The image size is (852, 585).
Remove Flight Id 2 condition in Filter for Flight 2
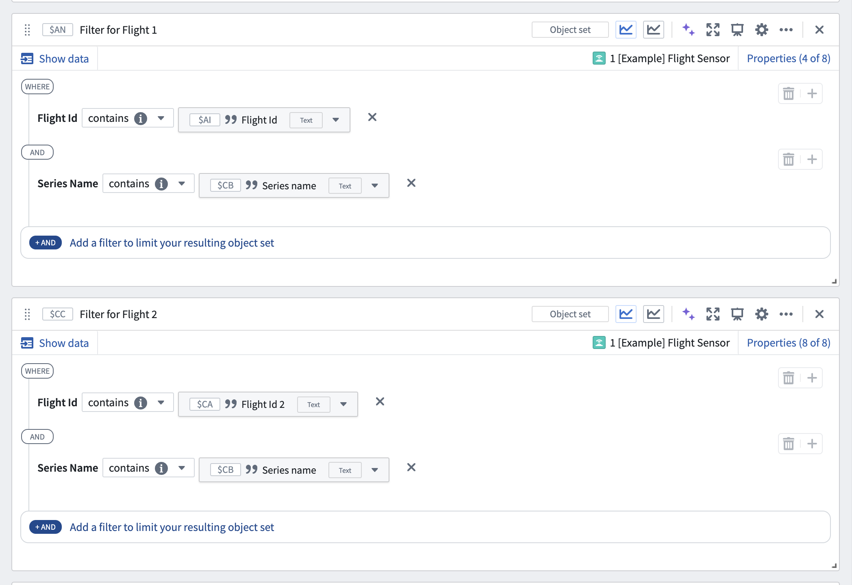[380, 401]
